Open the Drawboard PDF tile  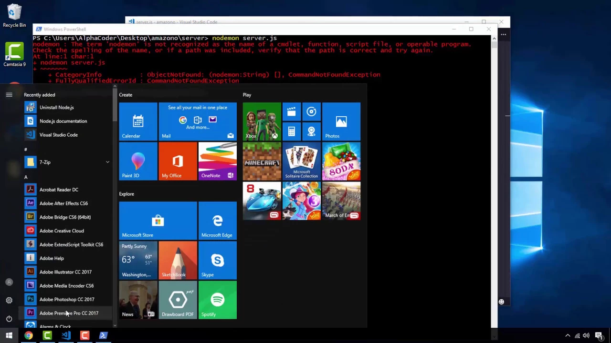click(178, 300)
